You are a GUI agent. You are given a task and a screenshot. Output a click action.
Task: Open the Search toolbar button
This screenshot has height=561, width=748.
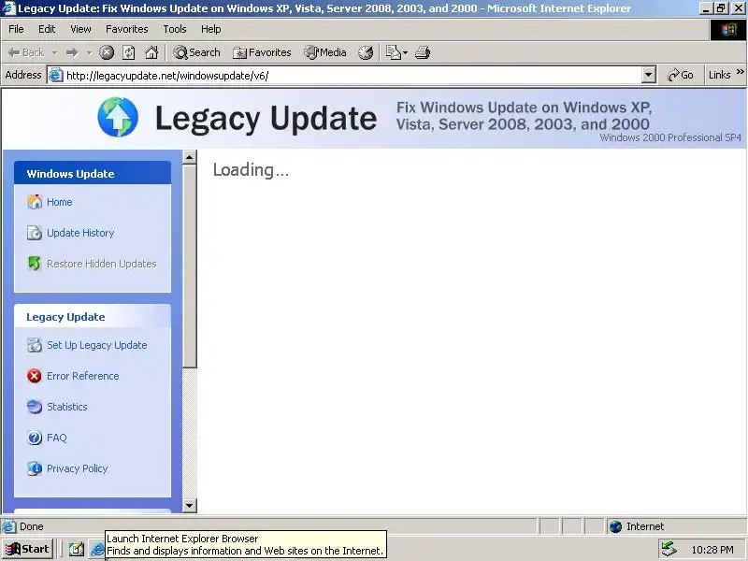pos(196,52)
